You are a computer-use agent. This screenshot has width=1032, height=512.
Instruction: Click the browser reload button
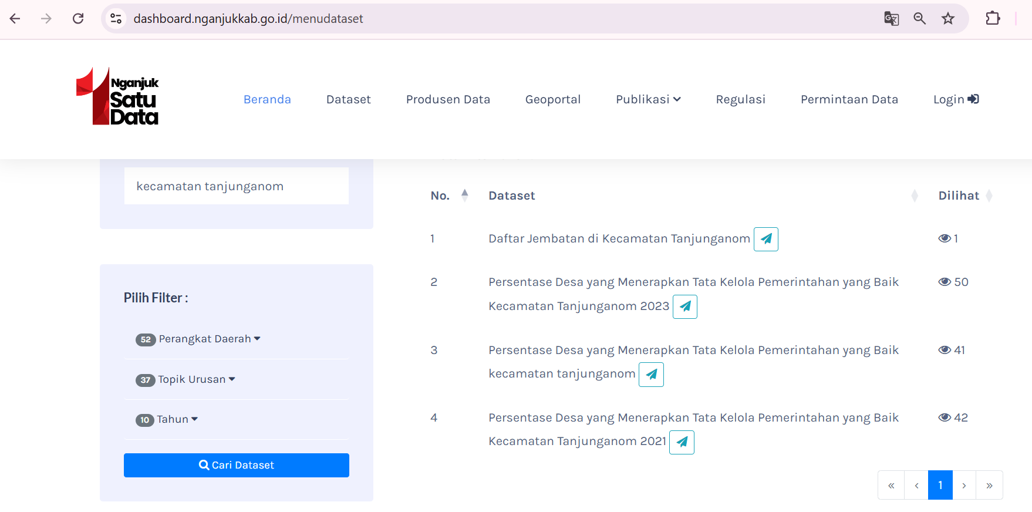click(x=78, y=19)
